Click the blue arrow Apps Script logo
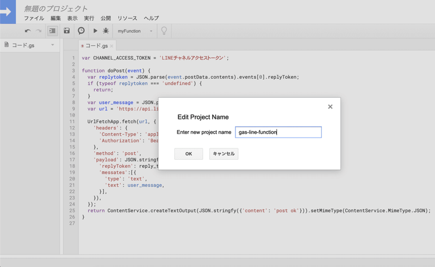The image size is (435, 267). coord(9,11)
